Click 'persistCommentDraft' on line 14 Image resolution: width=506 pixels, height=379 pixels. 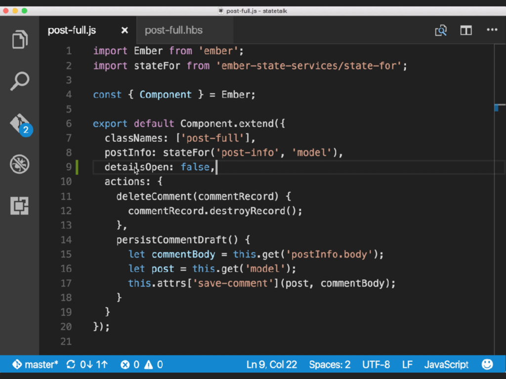(171, 240)
